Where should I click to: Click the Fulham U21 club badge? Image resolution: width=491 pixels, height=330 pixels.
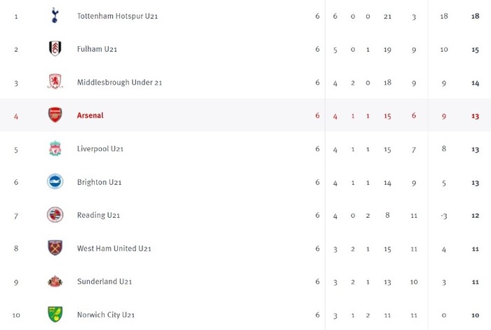pyautogui.click(x=55, y=48)
